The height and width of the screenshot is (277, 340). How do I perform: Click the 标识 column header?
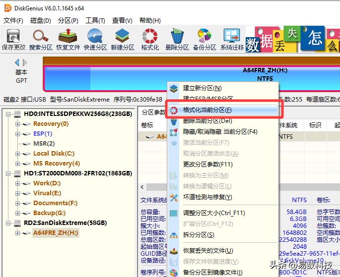(315, 125)
